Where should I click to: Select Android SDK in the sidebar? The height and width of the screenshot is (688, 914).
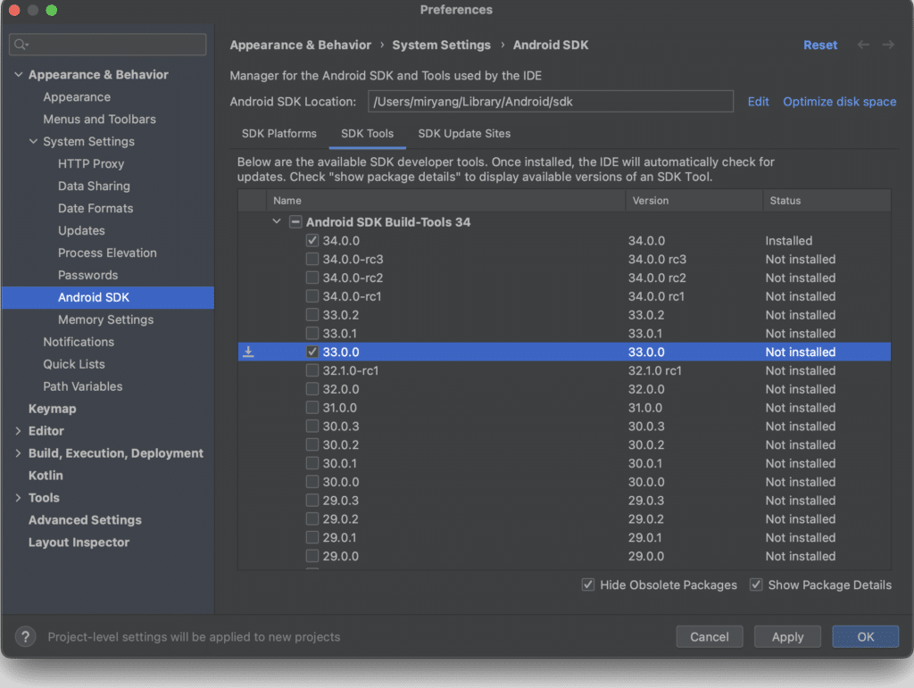click(108, 298)
